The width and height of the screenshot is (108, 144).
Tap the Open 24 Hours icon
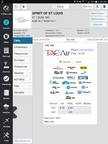tap(54, 82)
